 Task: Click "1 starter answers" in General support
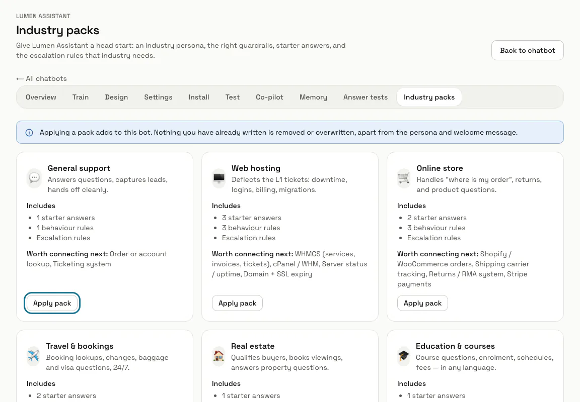66,218
